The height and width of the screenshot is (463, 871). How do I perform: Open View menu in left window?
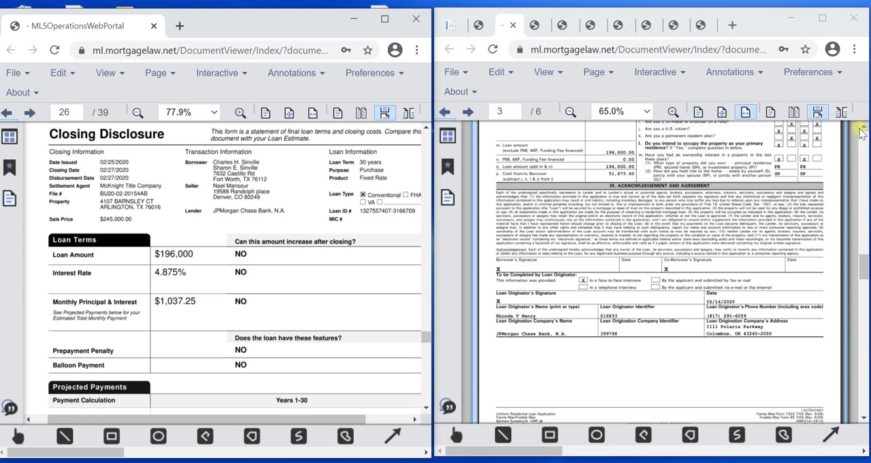coord(110,73)
